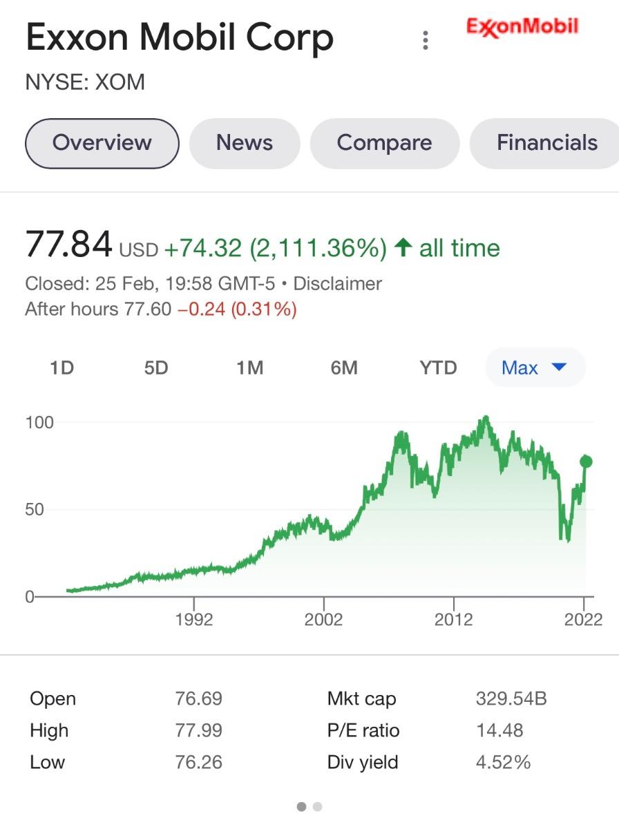
Task: Choose the 1M chart range
Action: pyautogui.click(x=249, y=368)
